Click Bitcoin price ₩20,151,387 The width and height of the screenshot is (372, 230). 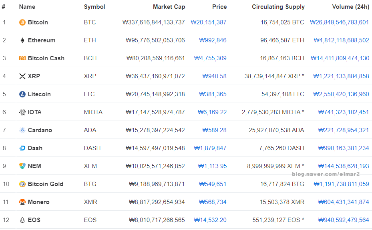coord(209,22)
